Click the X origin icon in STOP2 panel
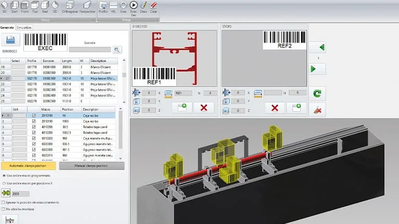The height and width of the screenshot is (224, 399). point(226,93)
